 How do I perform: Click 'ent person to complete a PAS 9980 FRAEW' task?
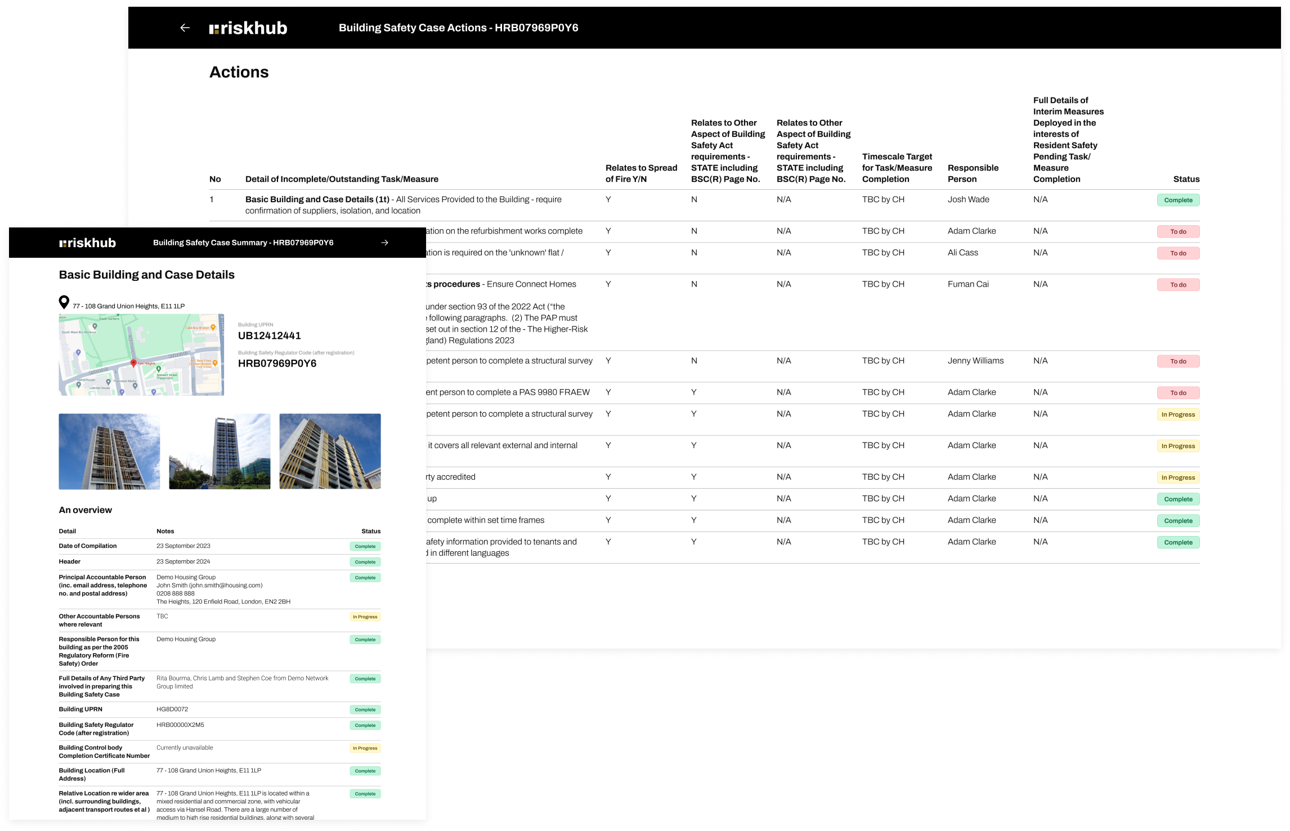[x=508, y=392]
